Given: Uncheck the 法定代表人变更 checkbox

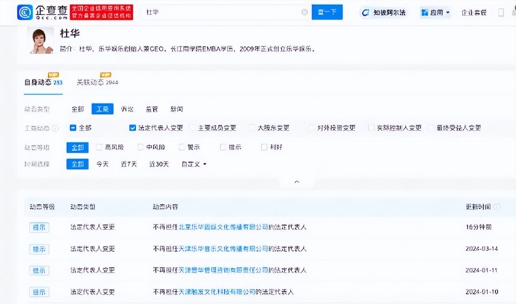Looking at the screenshot, I should pos(133,128).
